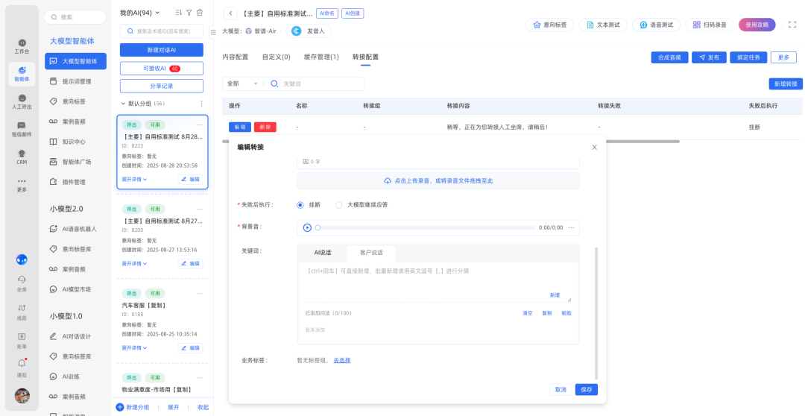Click the filter icon beside 我的AI header
This screenshot has height=416, width=805.
pos(189,13)
